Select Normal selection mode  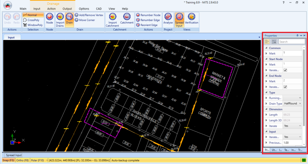[x=33, y=15]
